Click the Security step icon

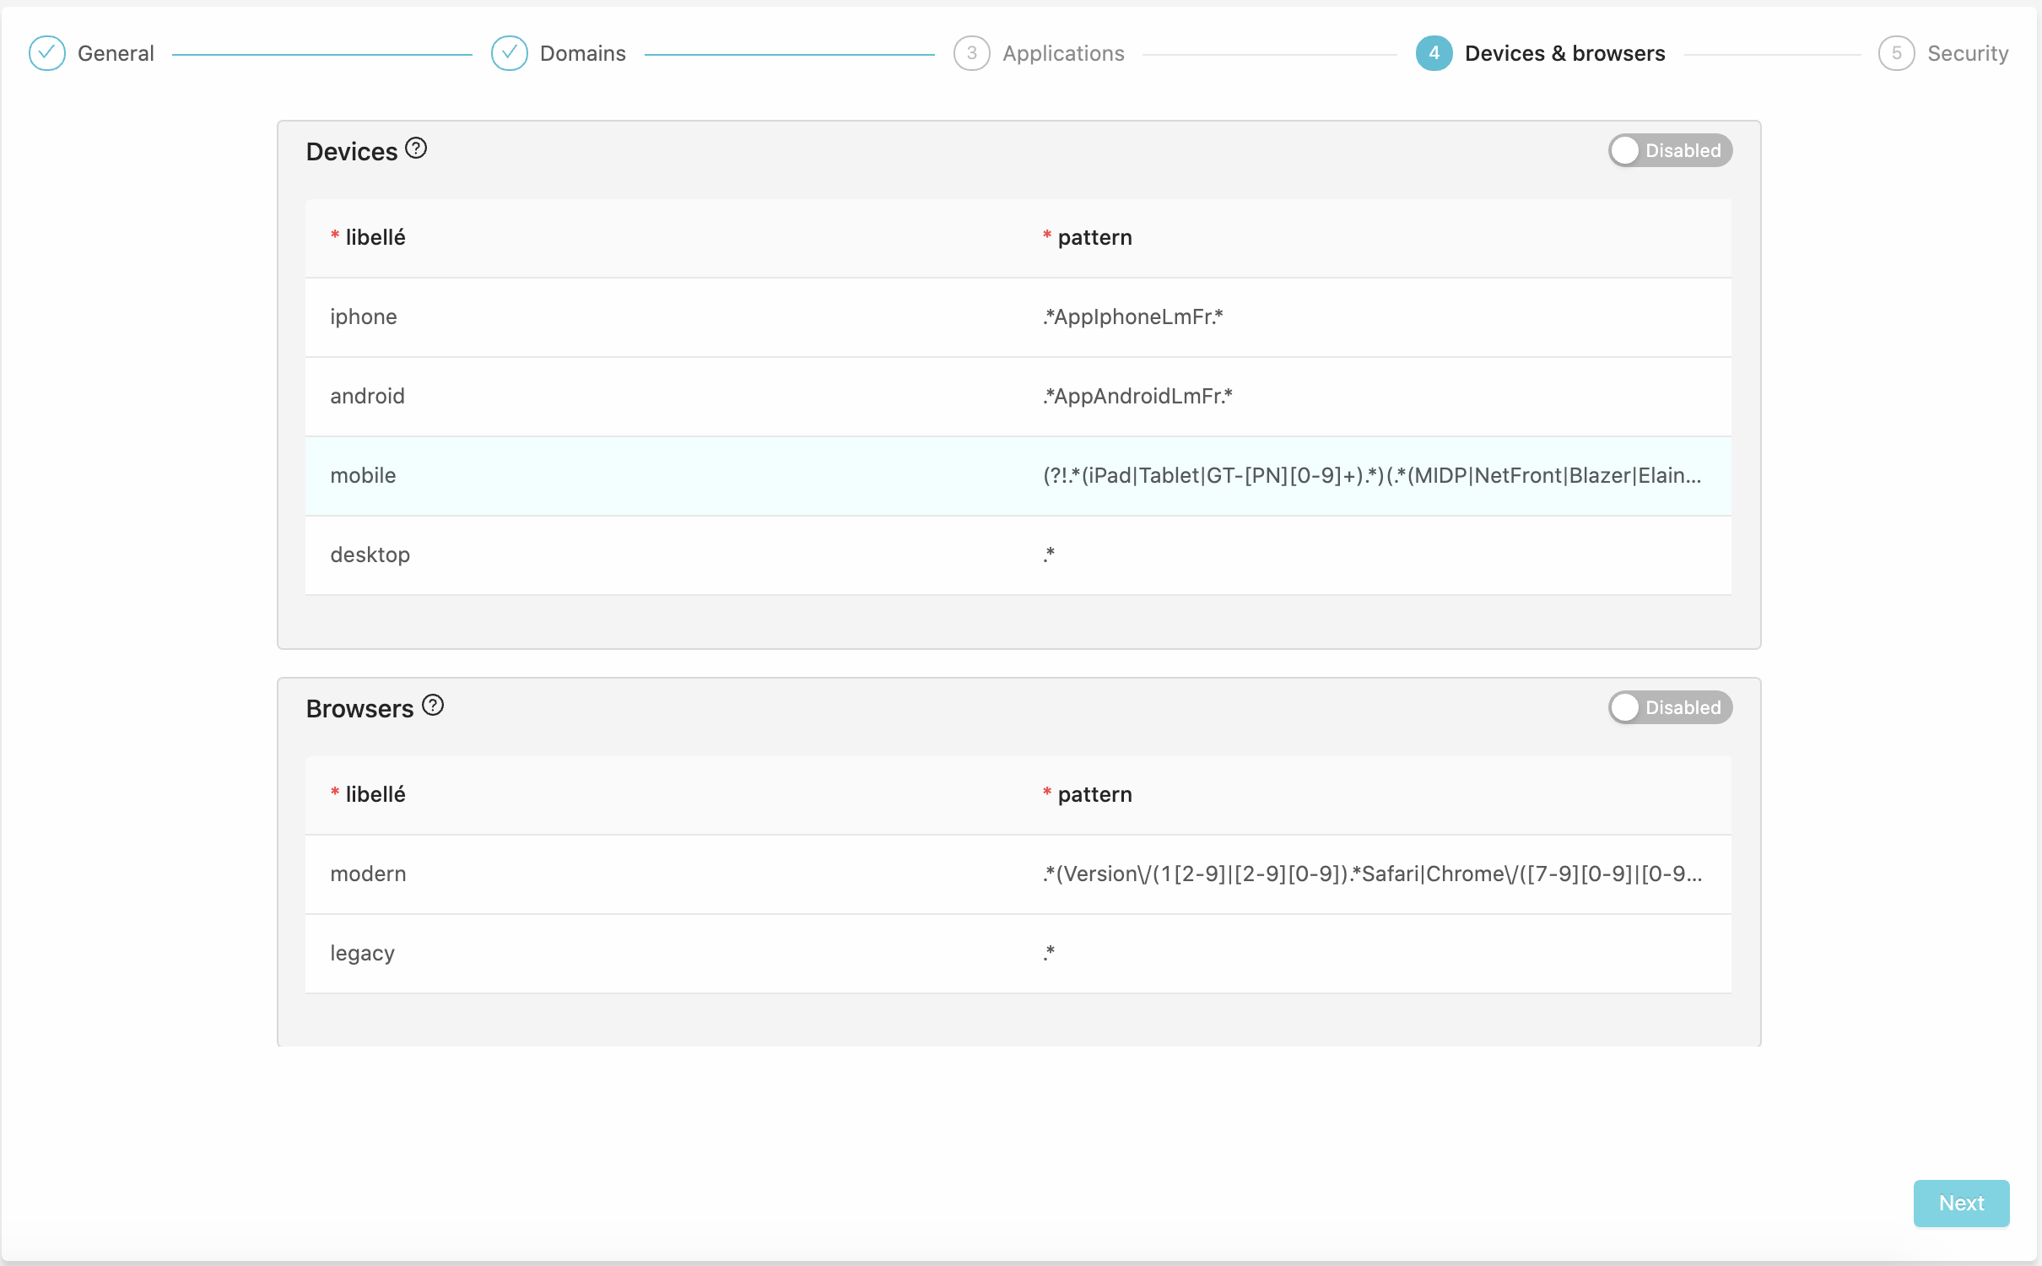[1894, 52]
